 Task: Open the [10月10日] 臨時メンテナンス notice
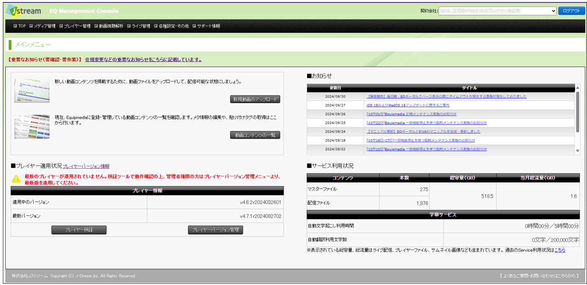point(426,149)
